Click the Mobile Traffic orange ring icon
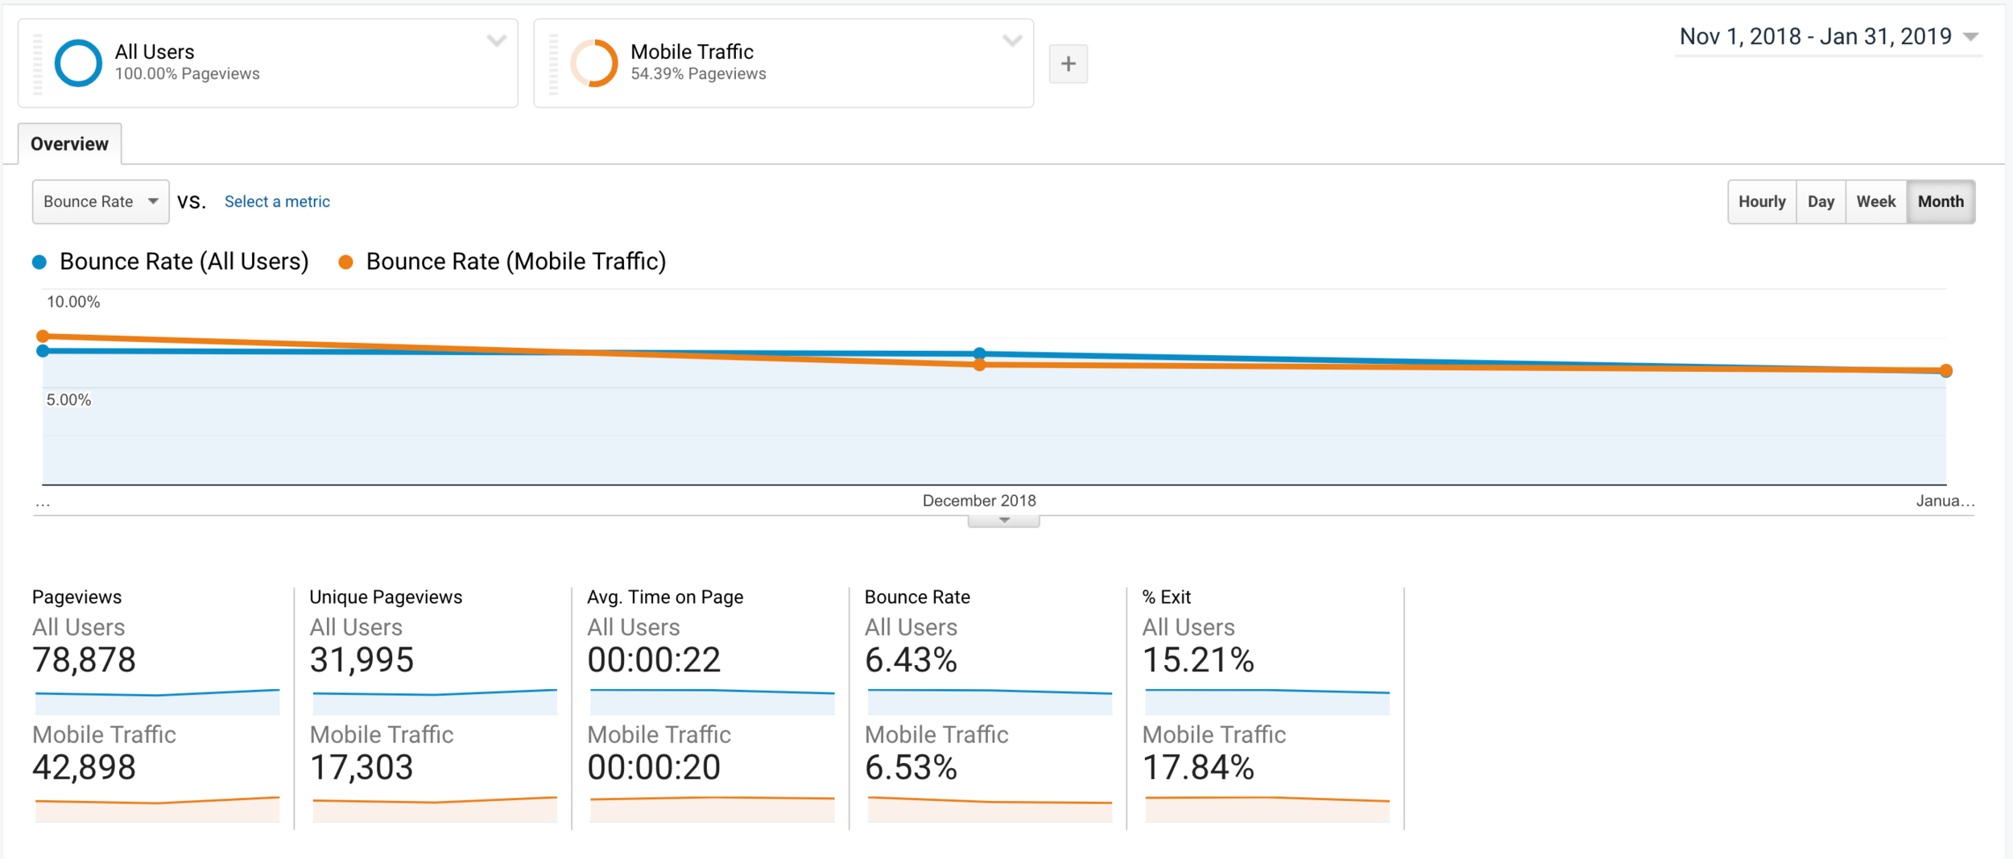The height and width of the screenshot is (859, 2013). click(x=594, y=63)
